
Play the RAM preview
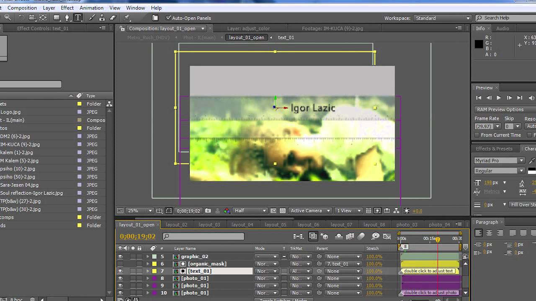click(499, 98)
